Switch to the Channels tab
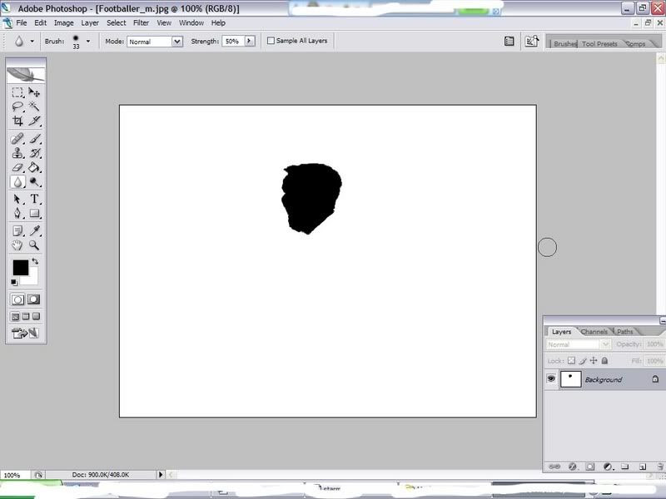 [594, 331]
